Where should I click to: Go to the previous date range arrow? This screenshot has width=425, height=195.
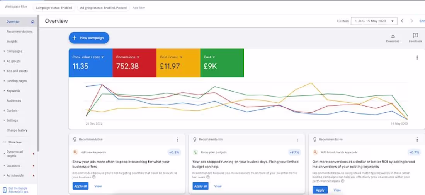402,21
